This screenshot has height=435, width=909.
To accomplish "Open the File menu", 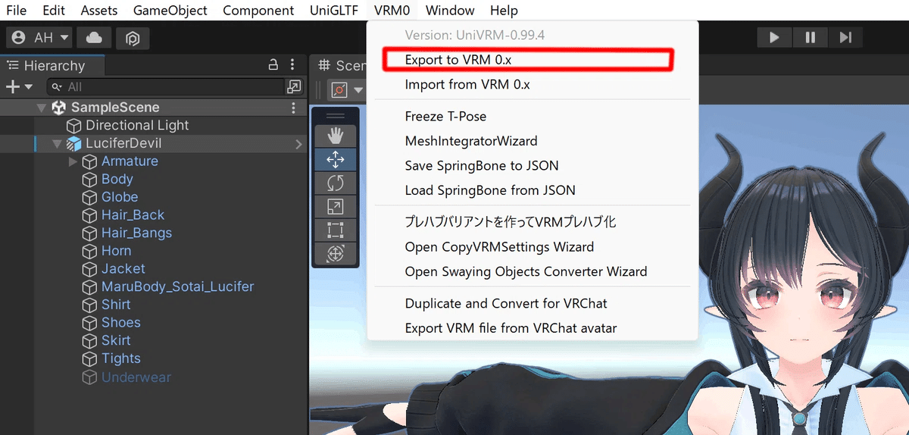I will click(16, 11).
